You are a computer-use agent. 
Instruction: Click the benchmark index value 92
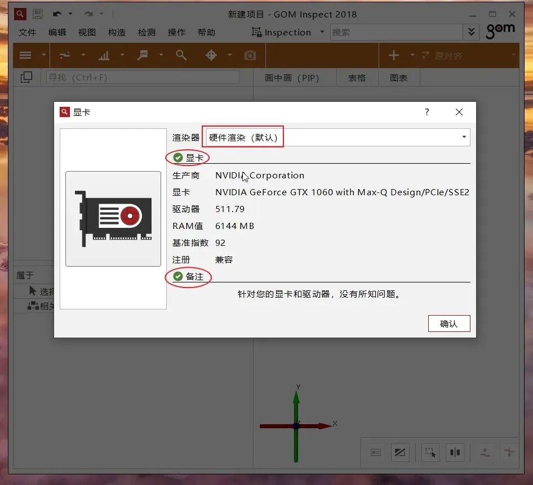pos(220,243)
